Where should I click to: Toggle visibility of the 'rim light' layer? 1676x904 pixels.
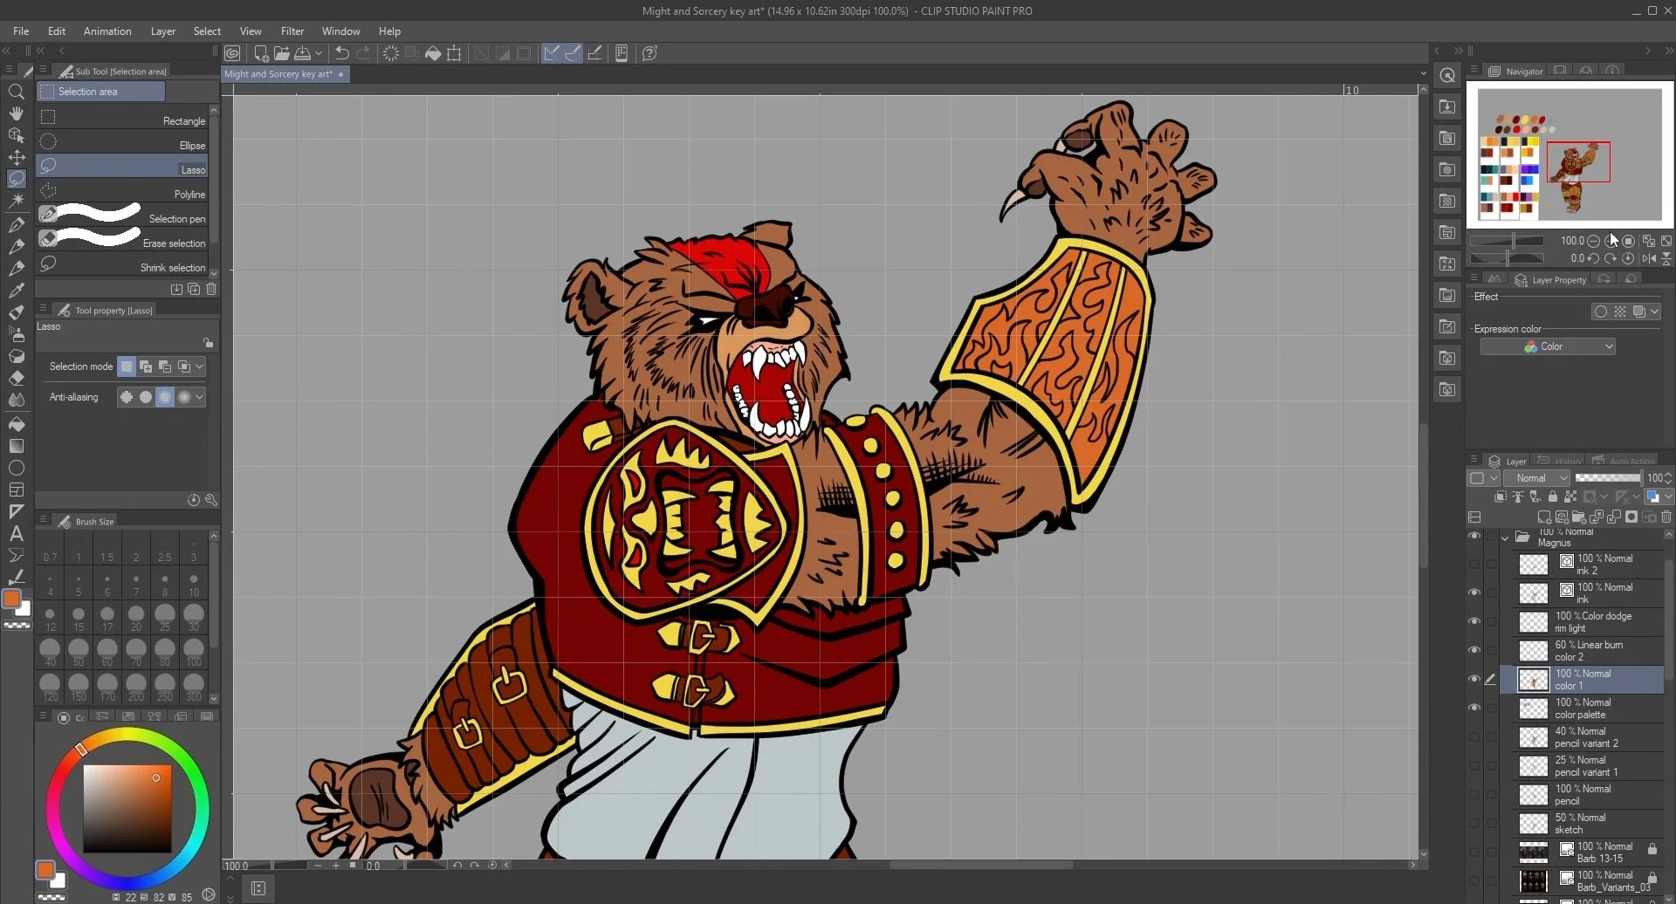[x=1475, y=620]
